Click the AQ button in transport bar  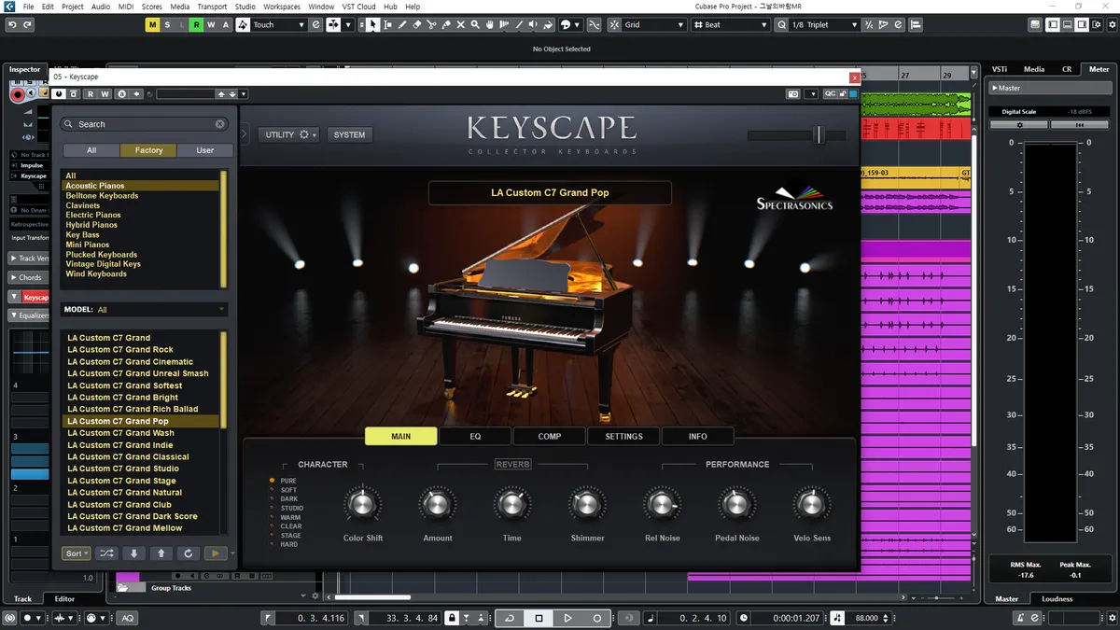pyautogui.click(x=127, y=618)
